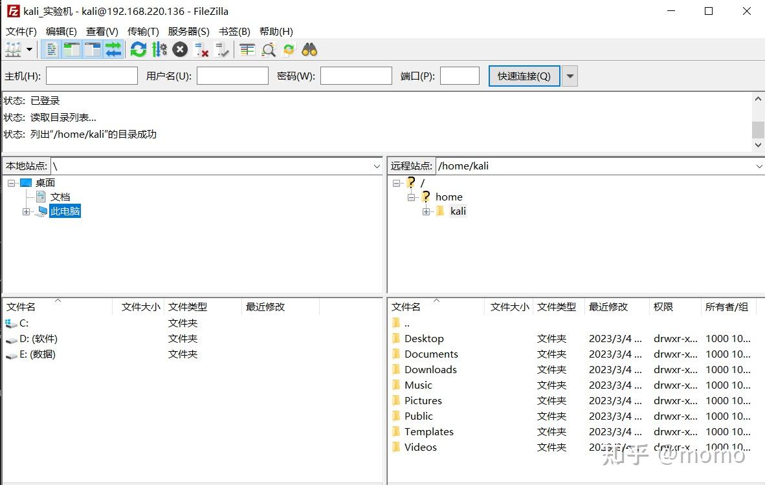Select the Templates remote folder
This screenshot has width=765, height=485.
pos(429,432)
